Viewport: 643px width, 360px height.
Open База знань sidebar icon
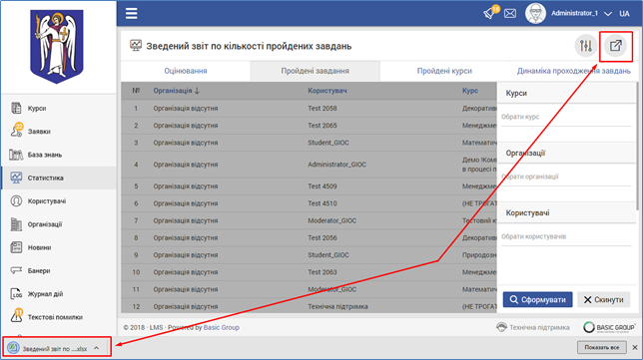pyautogui.click(x=16, y=155)
